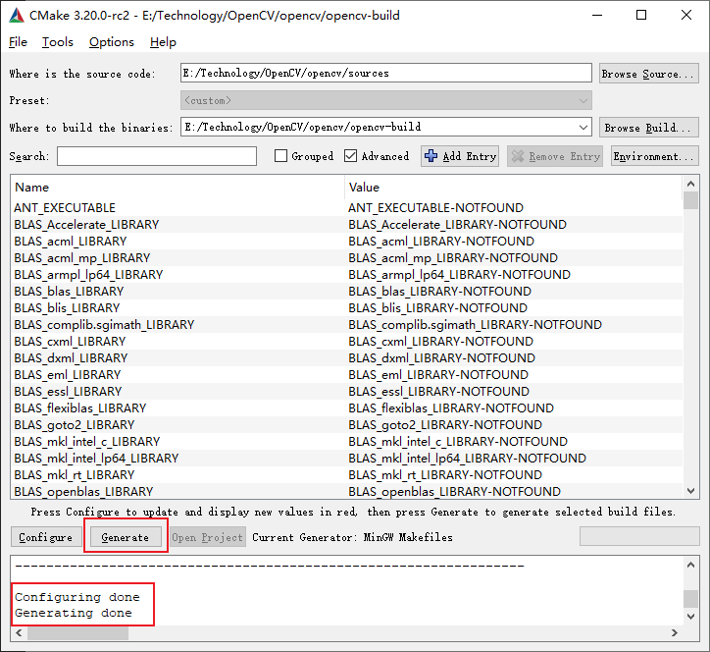Select the ANT_EXECUTABLE-NOTFOUND value cell

435,207
